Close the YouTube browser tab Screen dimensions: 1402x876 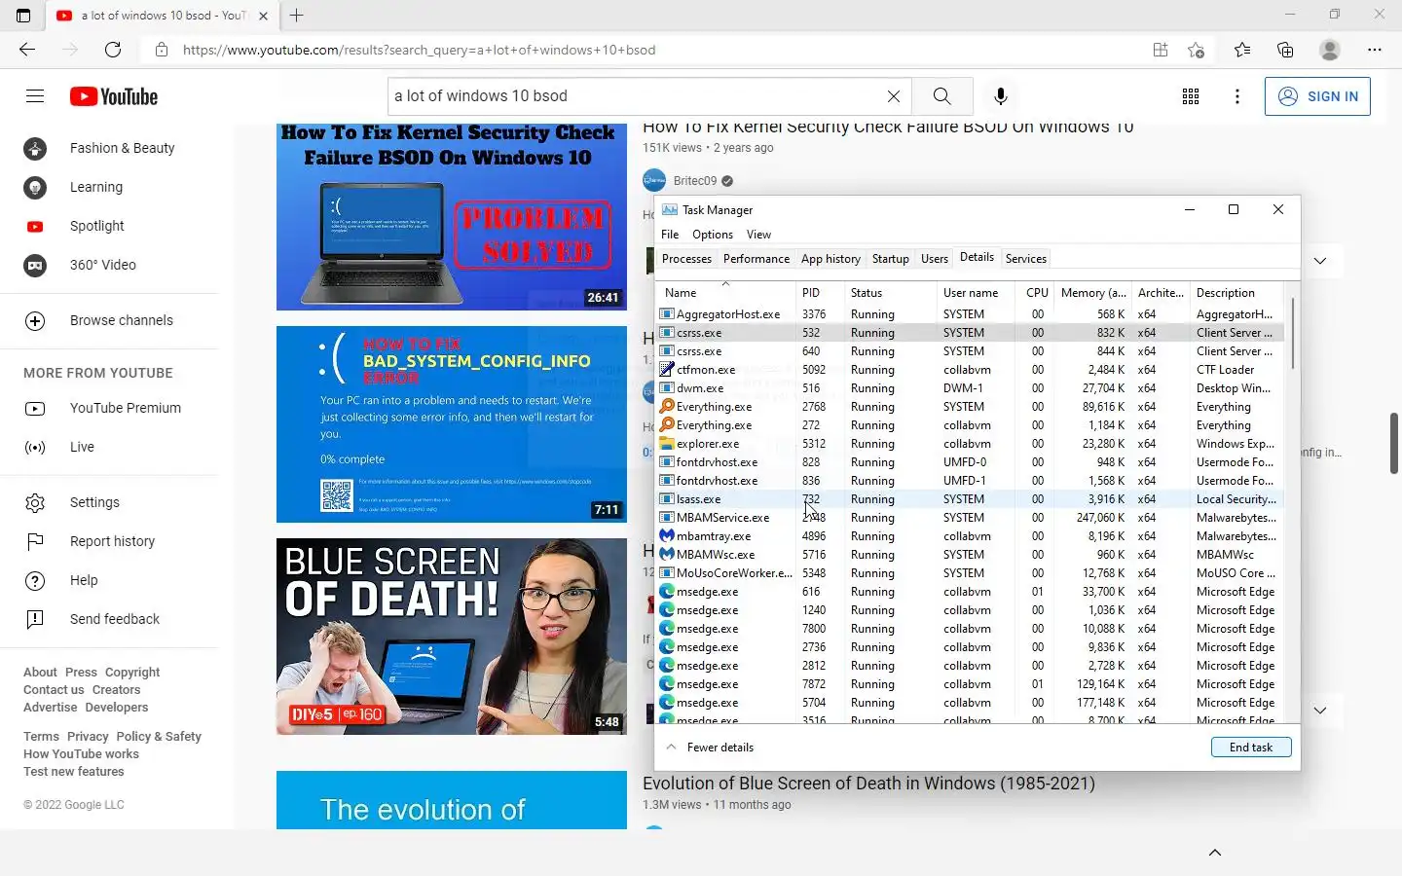263,16
